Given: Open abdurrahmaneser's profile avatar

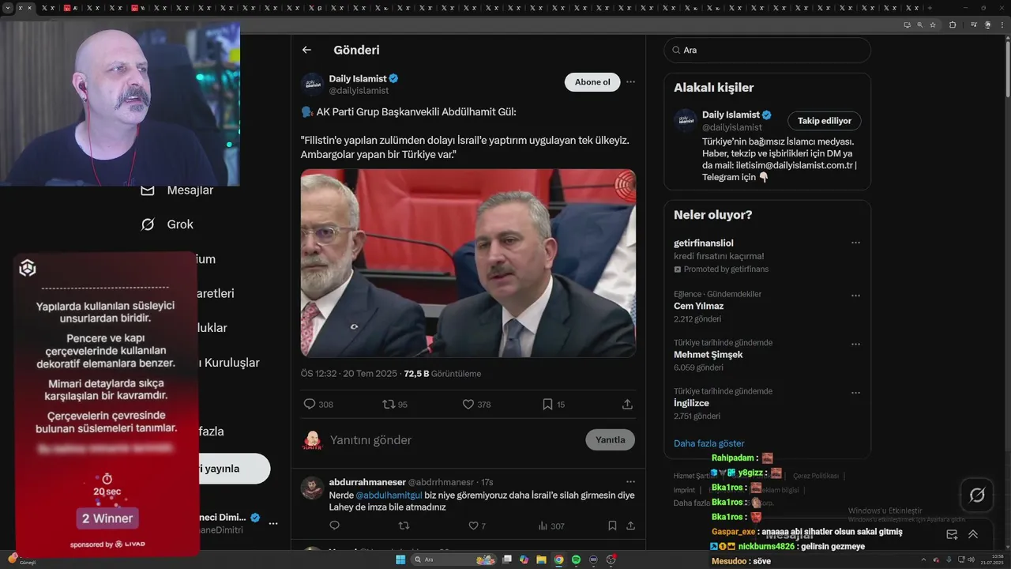Looking at the screenshot, I should (x=312, y=488).
